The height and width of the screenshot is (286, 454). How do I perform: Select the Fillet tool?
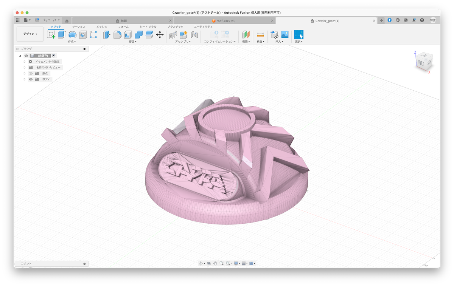118,35
